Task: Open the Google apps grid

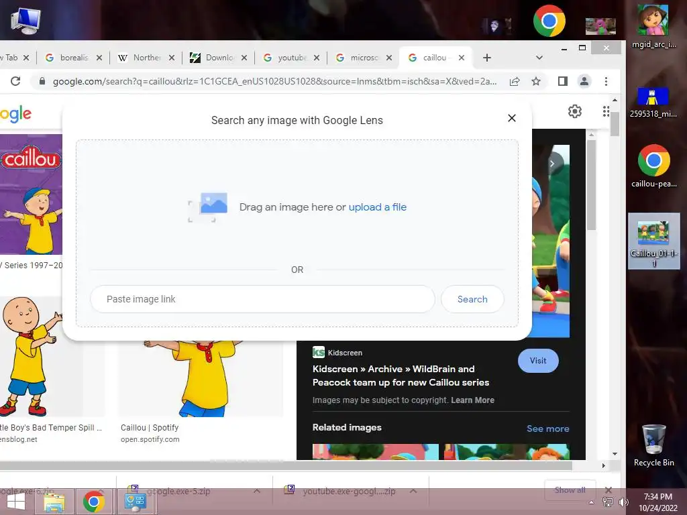Action: pyautogui.click(x=606, y=111)
